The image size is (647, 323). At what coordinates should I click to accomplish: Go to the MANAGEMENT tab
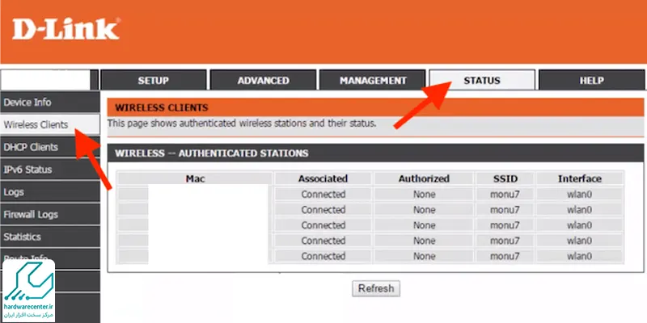[373, 80]
